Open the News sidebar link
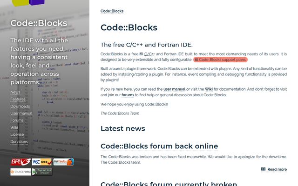Screen dimensions: 298x186 (x=15, y=92)
